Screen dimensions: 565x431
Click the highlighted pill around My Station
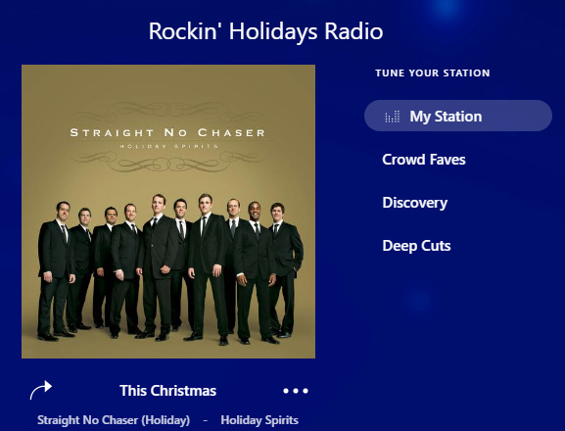click(458, 116)
